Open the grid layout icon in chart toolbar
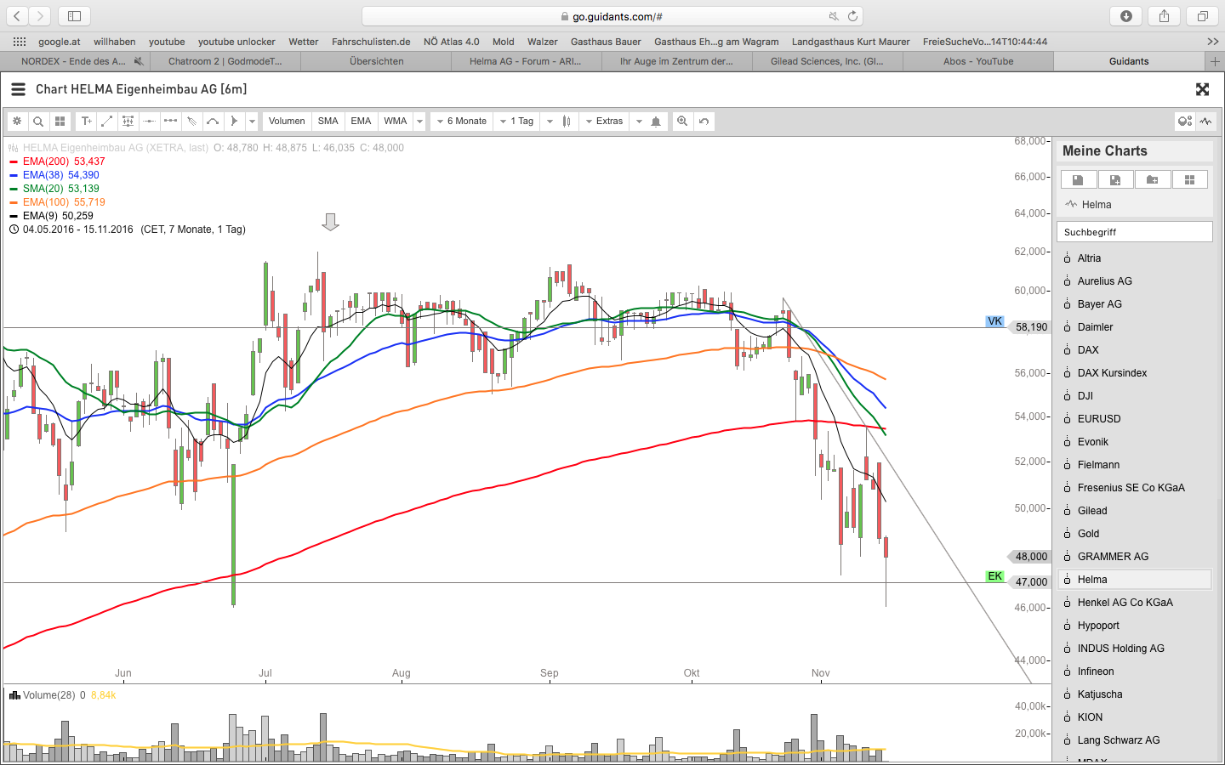Viewport: 1225px width, 765px height. [x=60, y=122]
